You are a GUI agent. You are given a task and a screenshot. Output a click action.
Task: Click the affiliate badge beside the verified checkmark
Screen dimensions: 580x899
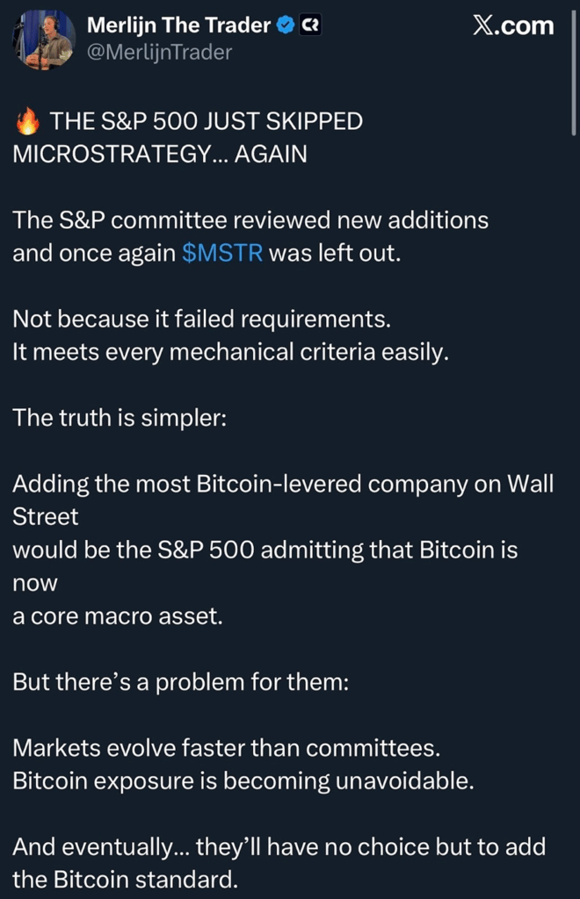coord(309,26)
